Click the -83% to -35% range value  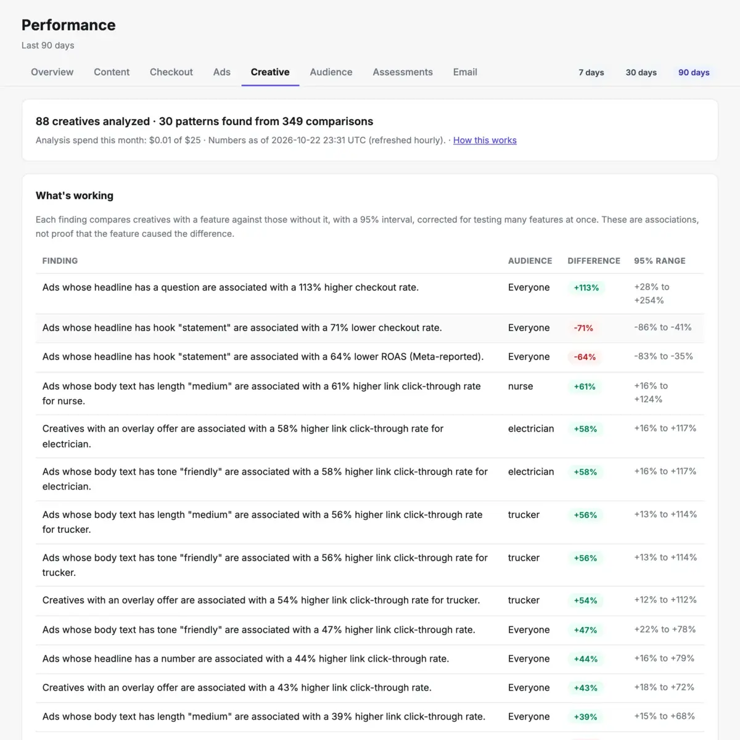click(664, 356)
